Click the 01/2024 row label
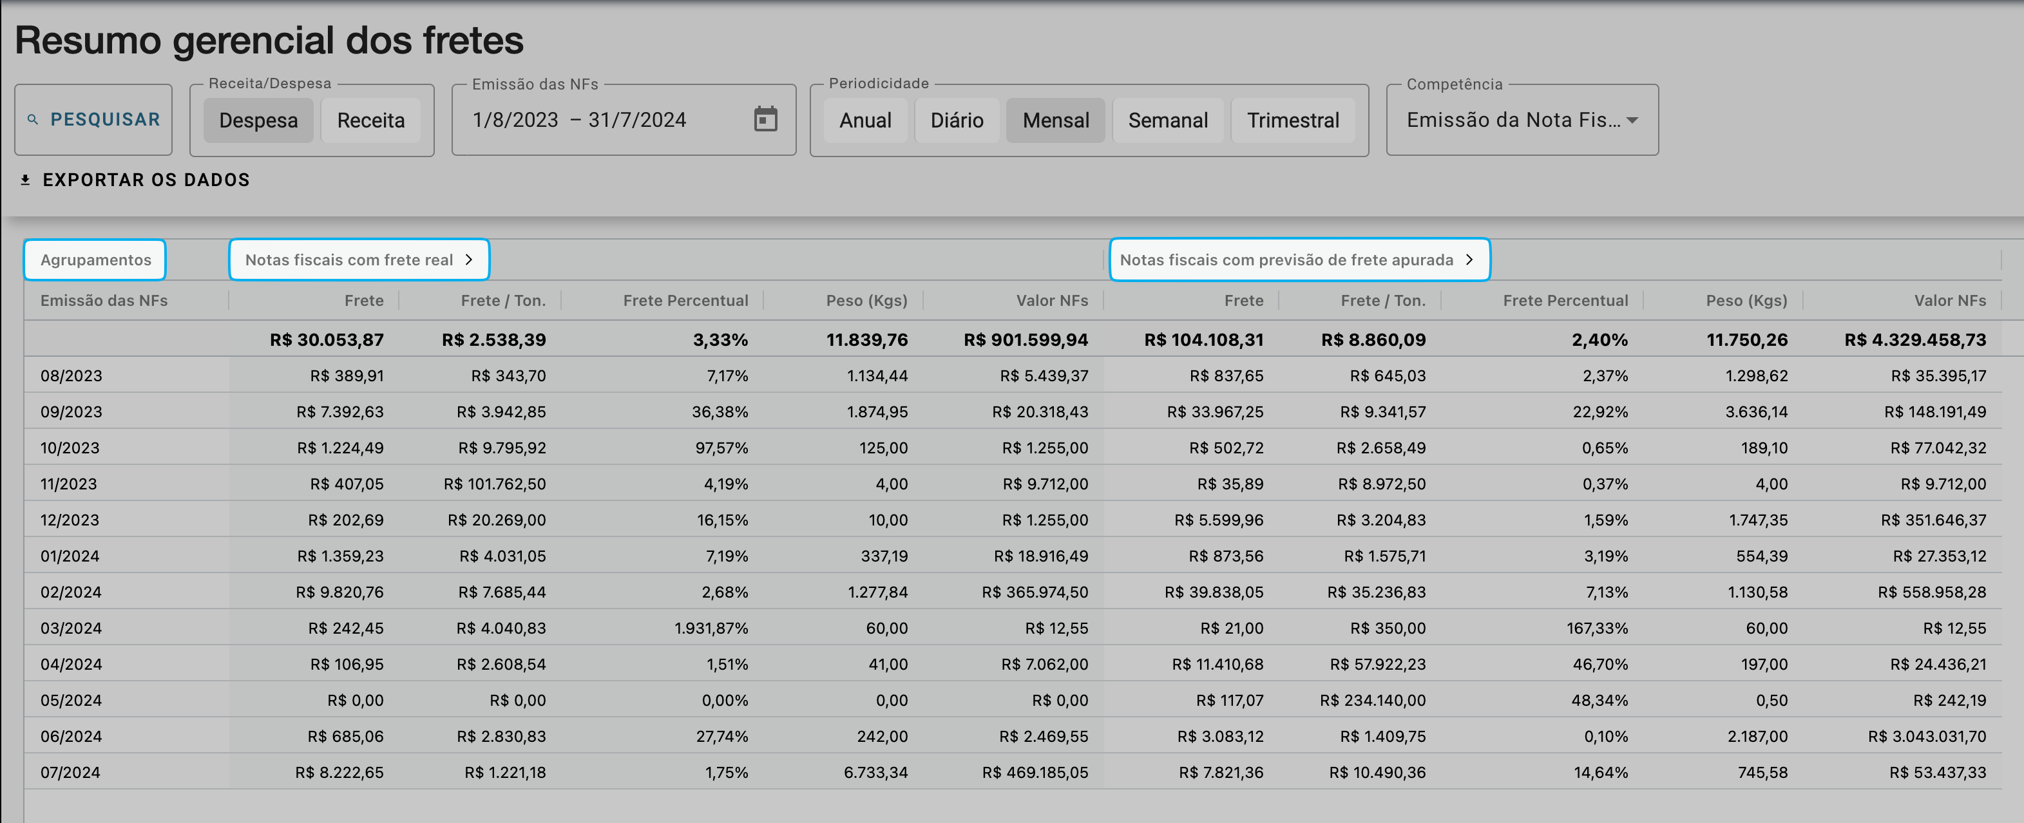 tap(70, 556)
